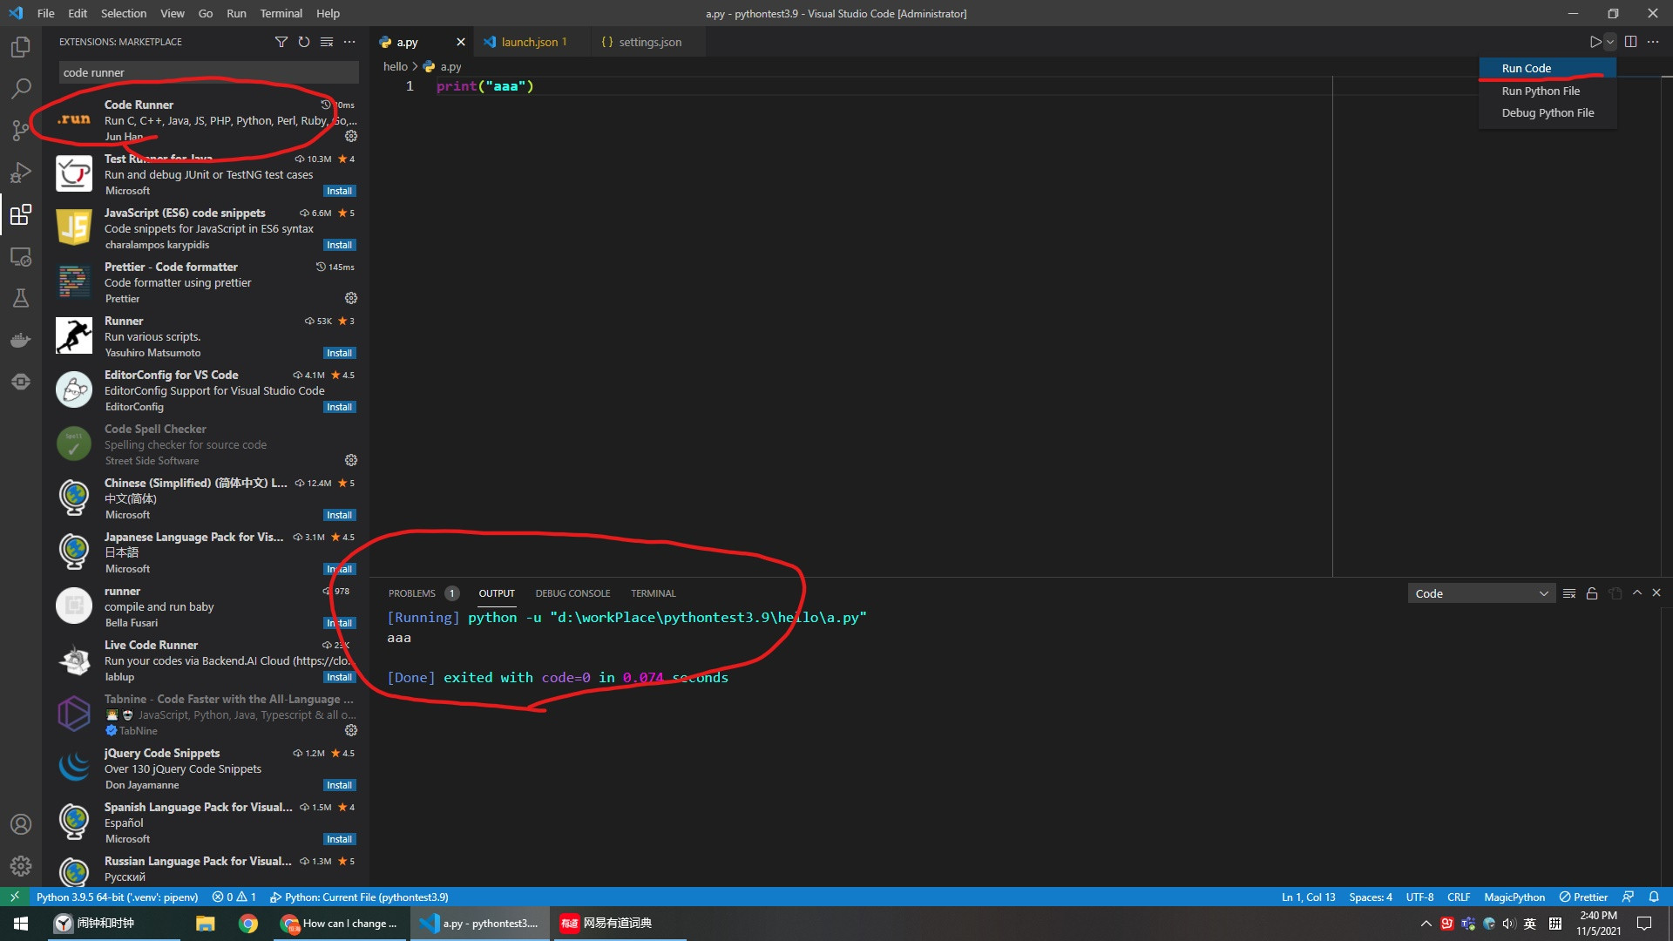Switch to the TERMINAL panel tab
This screenshot has height=941, width=1673.
[x=653, y=593]
